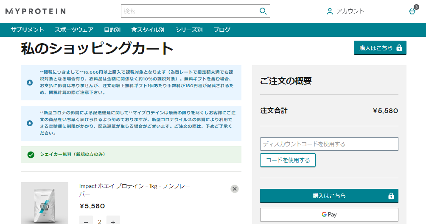Click 私のショッピングカート page heading

pos(97,49)
